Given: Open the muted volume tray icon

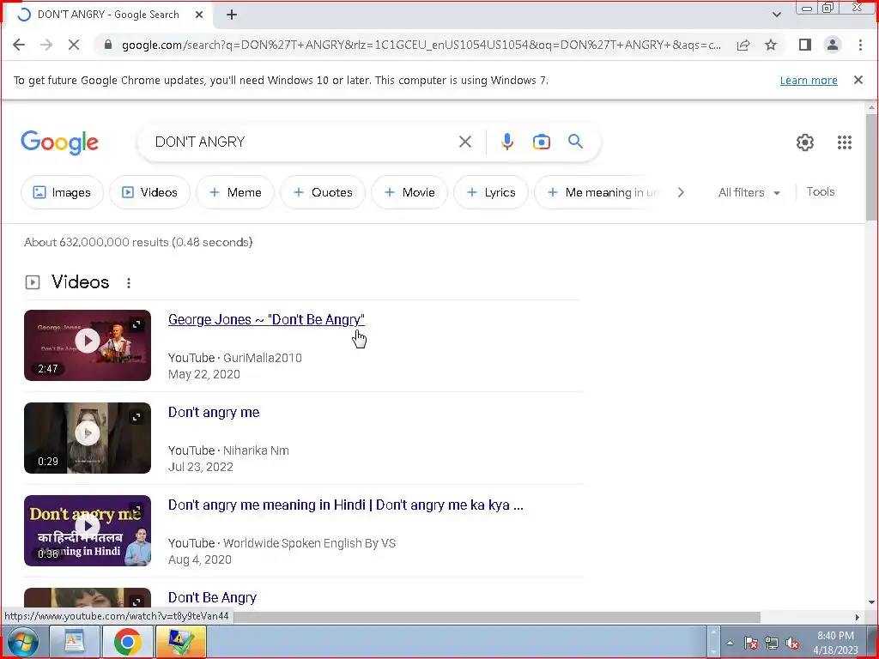Looking at the screenshot, I should 792,643.
